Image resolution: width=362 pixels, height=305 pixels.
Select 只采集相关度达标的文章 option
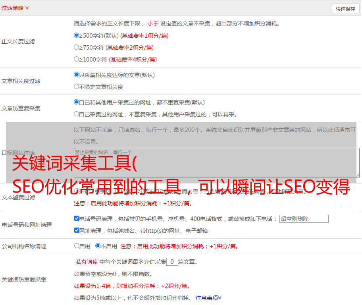(x=77, y=75)
